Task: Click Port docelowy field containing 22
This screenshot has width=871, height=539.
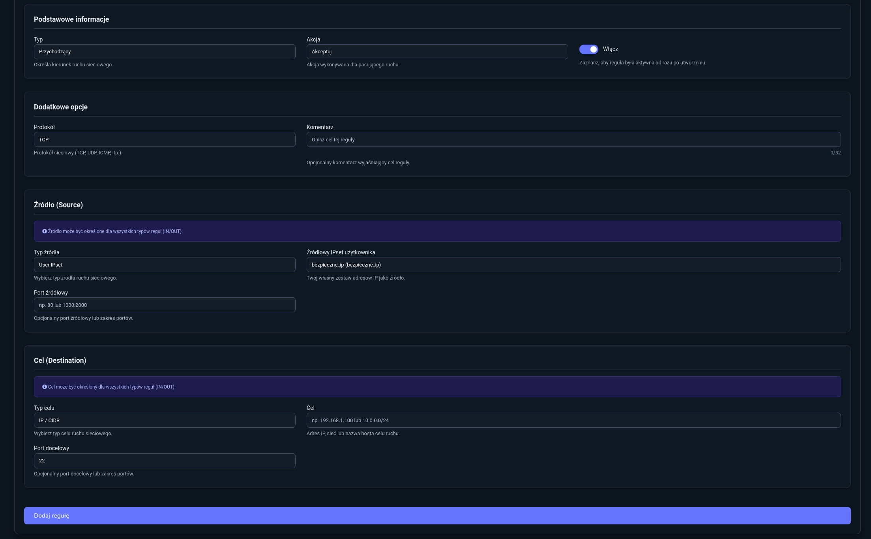Action: (x=165, y=461)
